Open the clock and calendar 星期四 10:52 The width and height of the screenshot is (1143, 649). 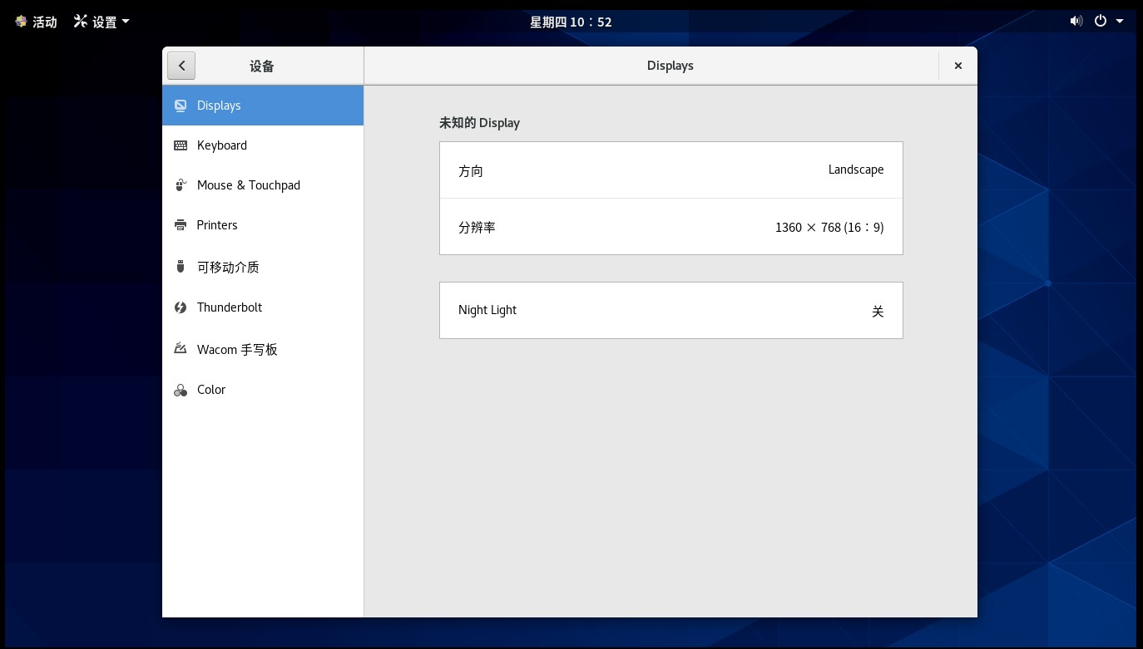pyautogui.click(x=571, y=22)
